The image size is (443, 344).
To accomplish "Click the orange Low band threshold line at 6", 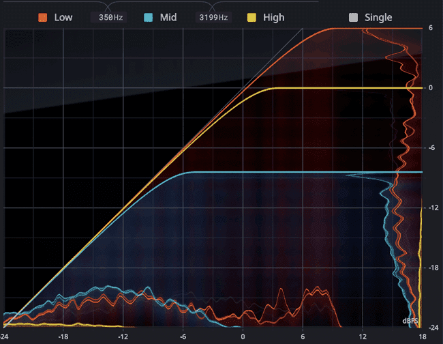I will tap(378, 28).
